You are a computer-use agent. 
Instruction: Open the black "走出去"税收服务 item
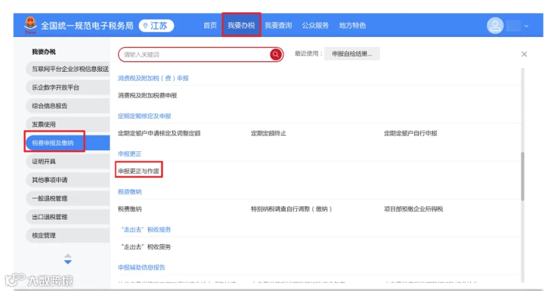tap(145, 247)
